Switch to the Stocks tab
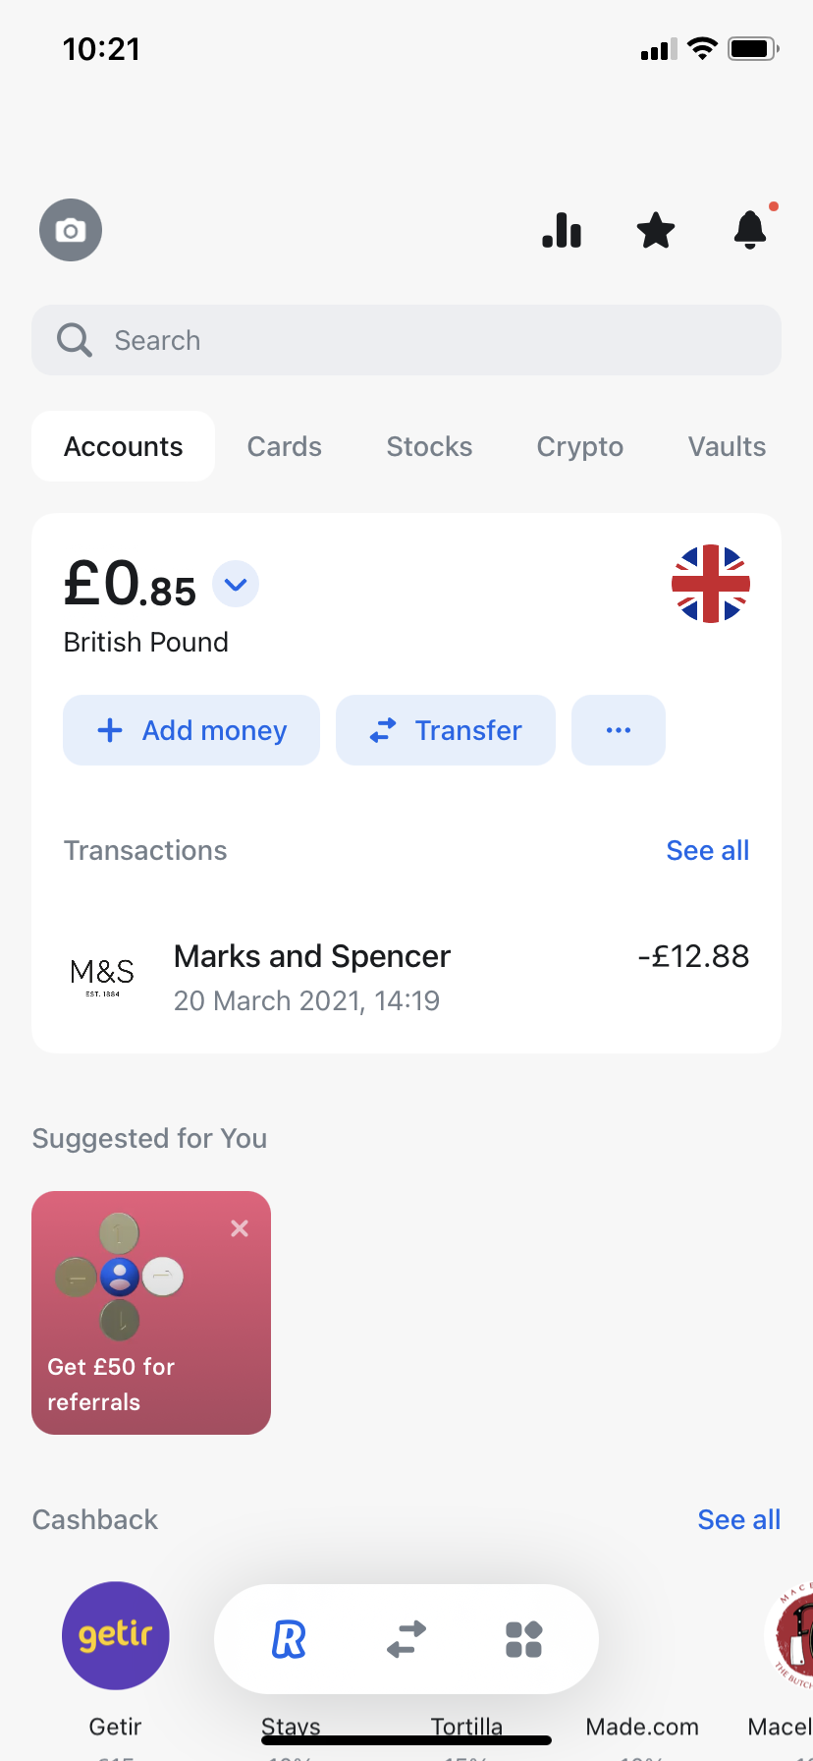 429,447
